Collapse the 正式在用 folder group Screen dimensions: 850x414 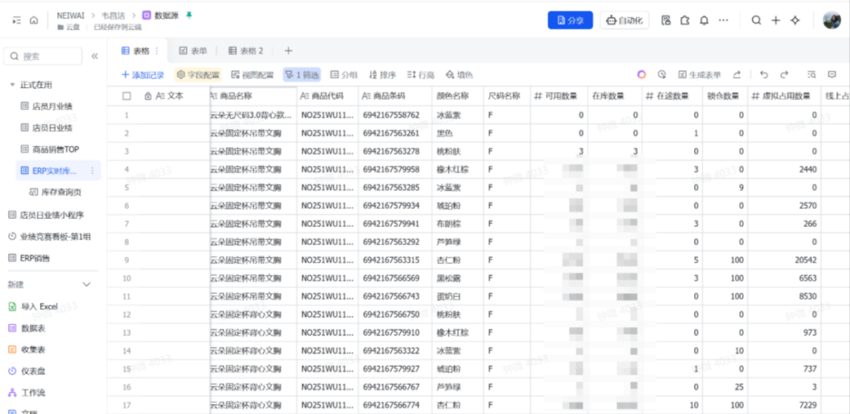(13, 85)
